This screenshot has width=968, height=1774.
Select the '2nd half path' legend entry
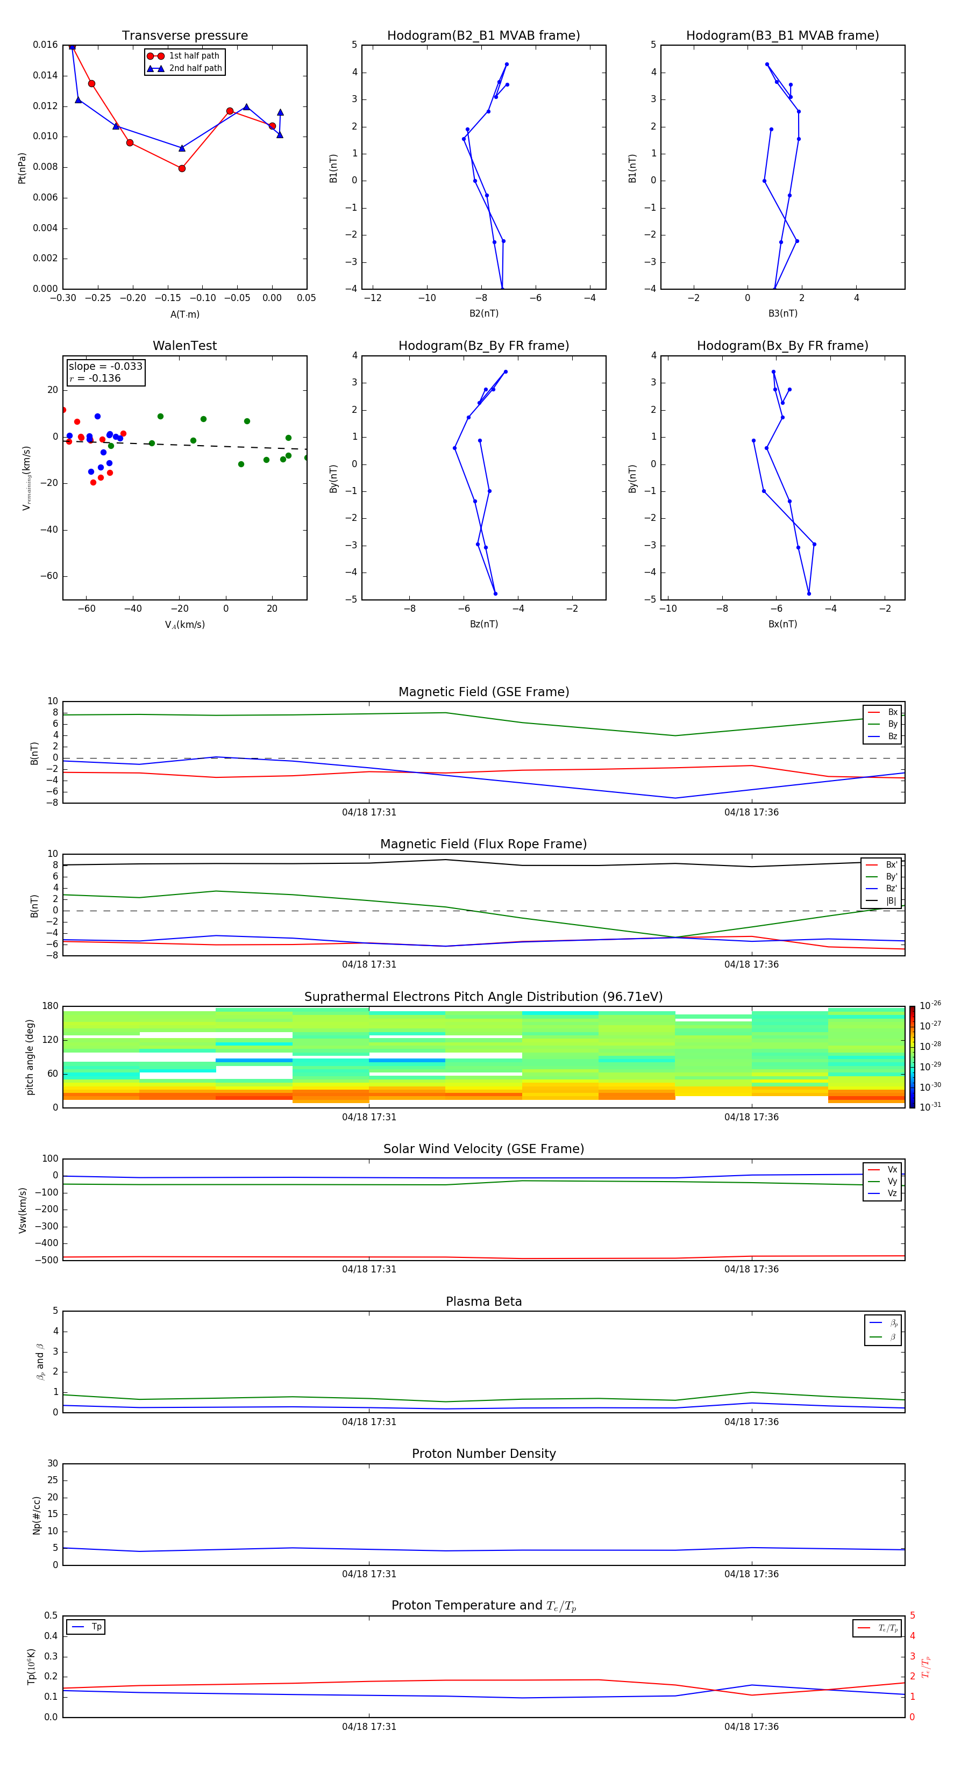[184, 68]
